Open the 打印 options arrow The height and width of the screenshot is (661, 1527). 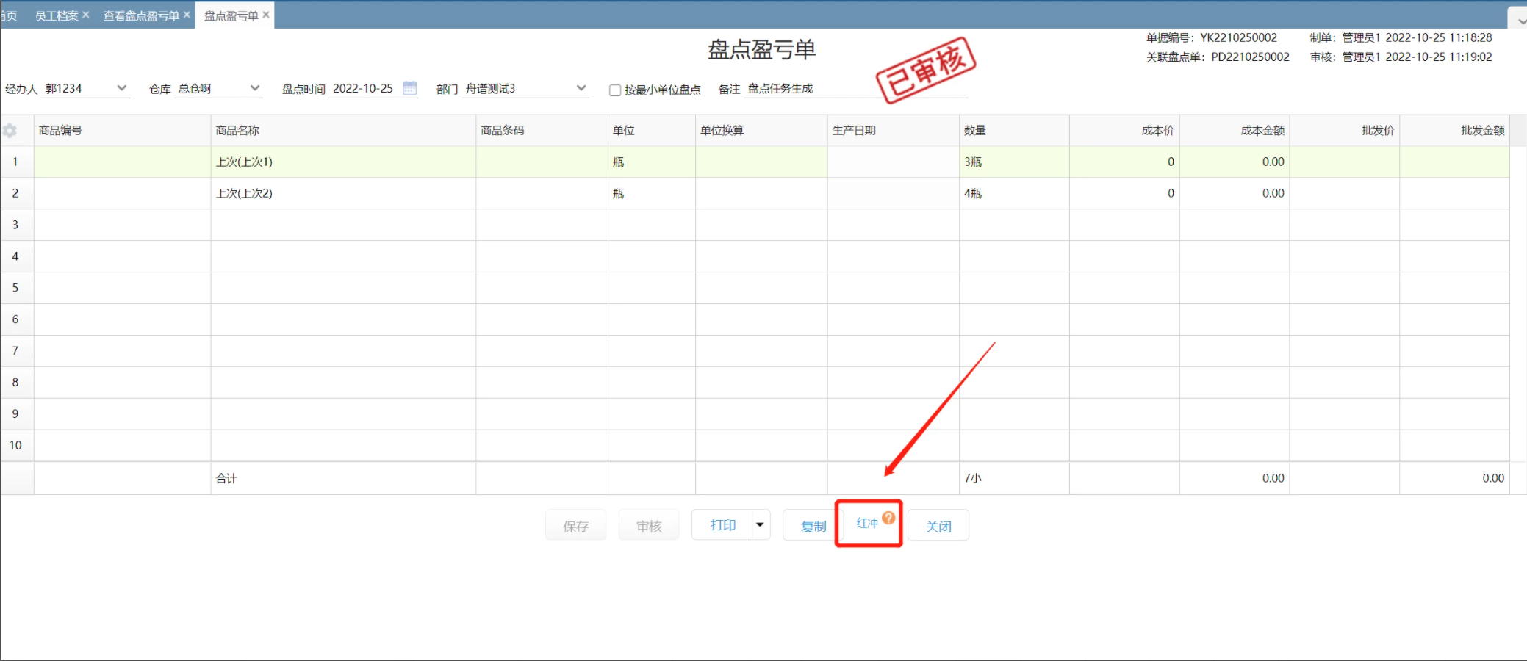(x=760, y=524)
